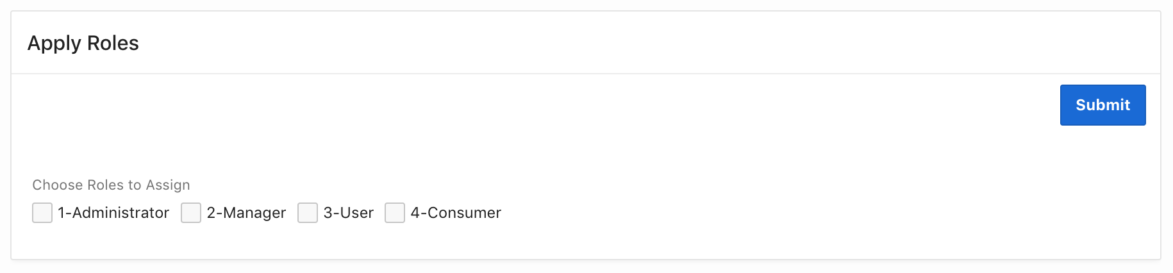Click the Submit button
Screen dimensions: 1173x273
(1102, 105)
